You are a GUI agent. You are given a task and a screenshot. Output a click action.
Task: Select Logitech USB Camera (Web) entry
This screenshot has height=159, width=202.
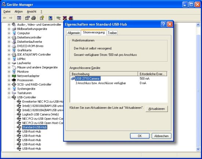pos(40,114)
